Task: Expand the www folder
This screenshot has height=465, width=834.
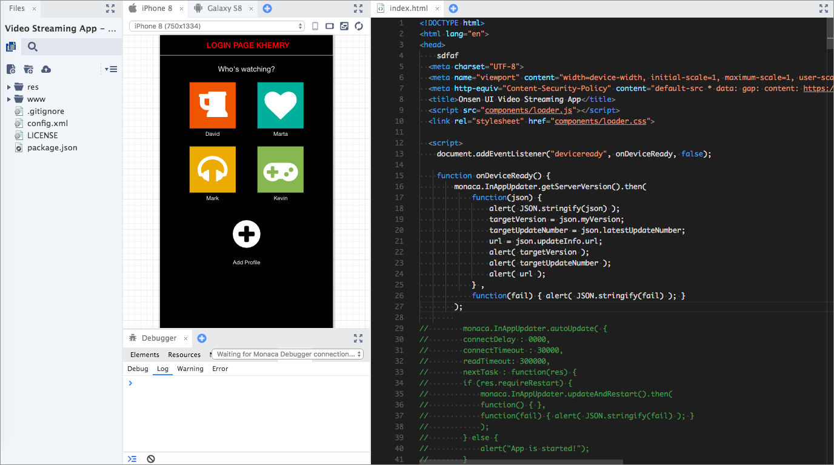Action: point(9,99)
